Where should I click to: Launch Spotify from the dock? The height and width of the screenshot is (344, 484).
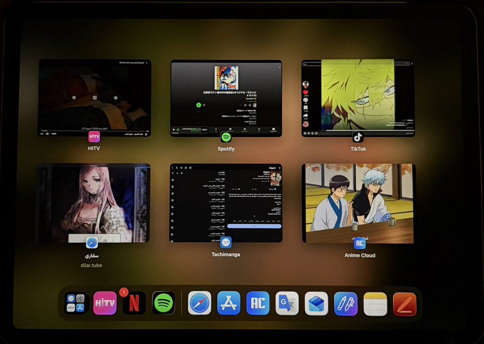163,303
